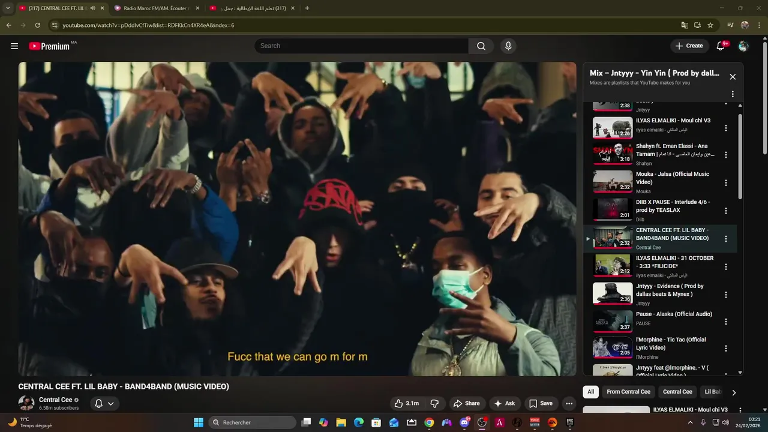Image resolution: width=768 pixels, height=432 pixels.
Task: Reload the page in browser
Action: click(37, 25)
